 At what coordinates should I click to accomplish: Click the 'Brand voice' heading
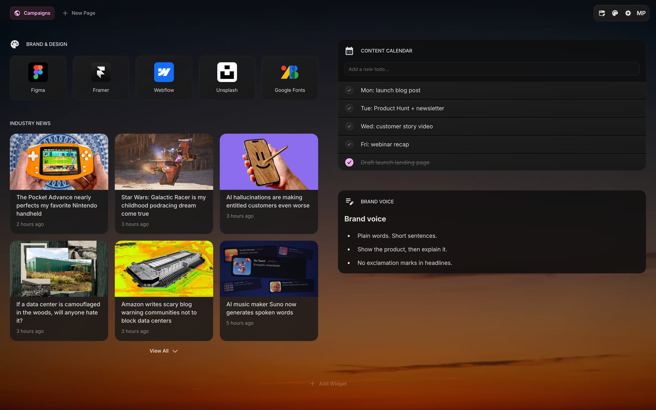[x=365, y=219]
